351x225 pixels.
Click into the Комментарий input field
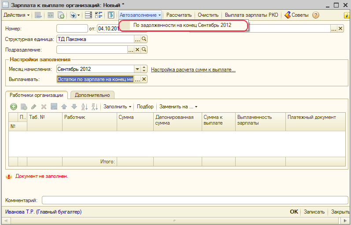pyautogui.click(x=194, y=200)
